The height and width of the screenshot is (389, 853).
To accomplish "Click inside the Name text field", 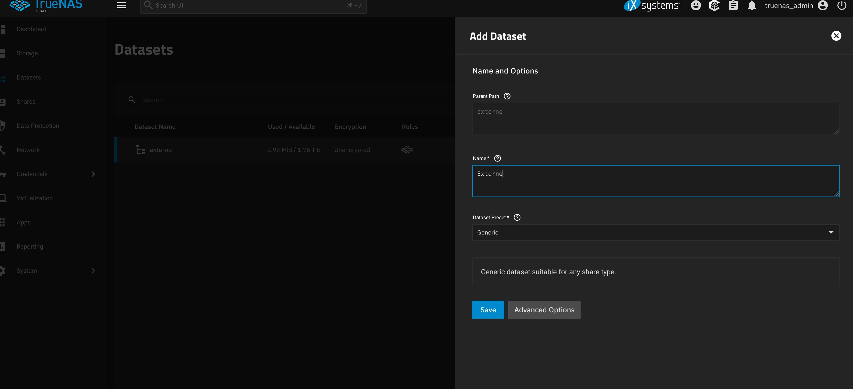I will point(655,181).
